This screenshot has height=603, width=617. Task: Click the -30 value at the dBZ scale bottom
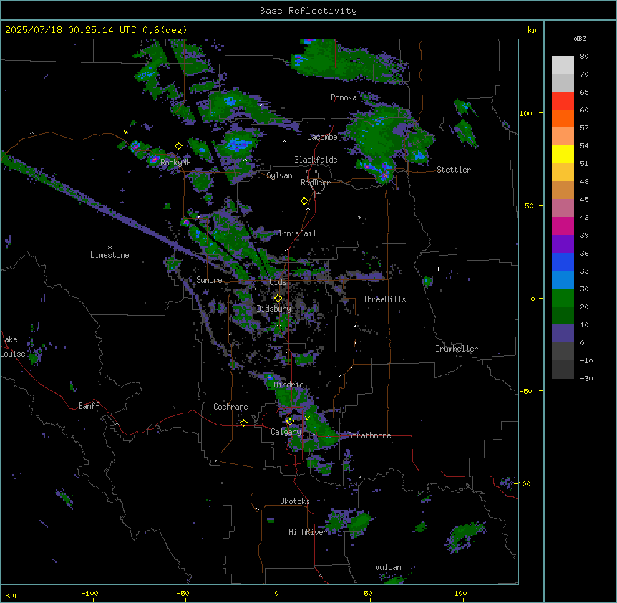click(x=586, y=378)
